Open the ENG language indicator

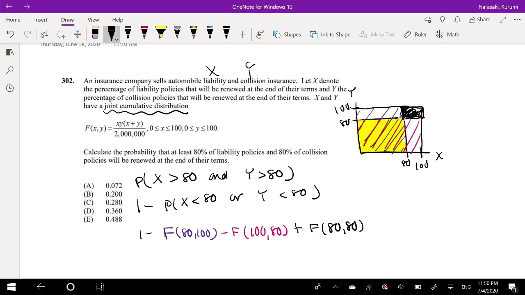[x=466, y=287]
